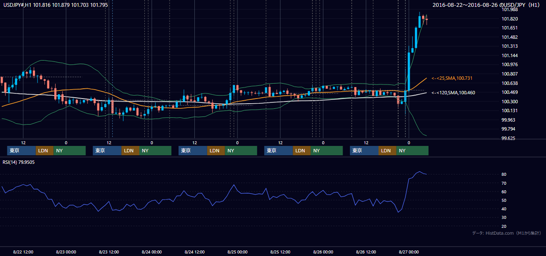Click the RSI axis level 80
Viewport: 546px width, 256px height.
(504, 175)
